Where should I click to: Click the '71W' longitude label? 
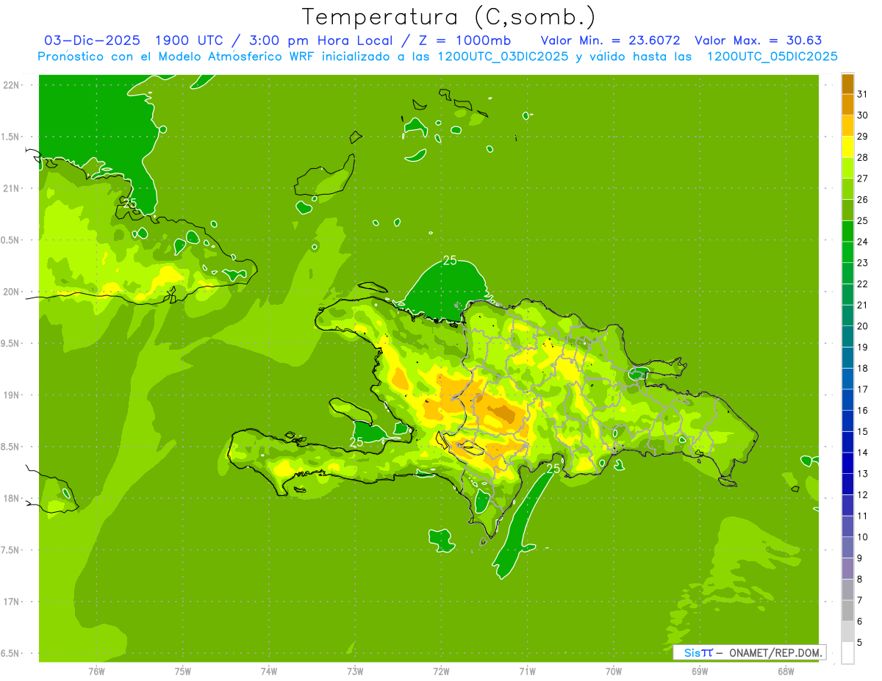click(x=527, y=671)
